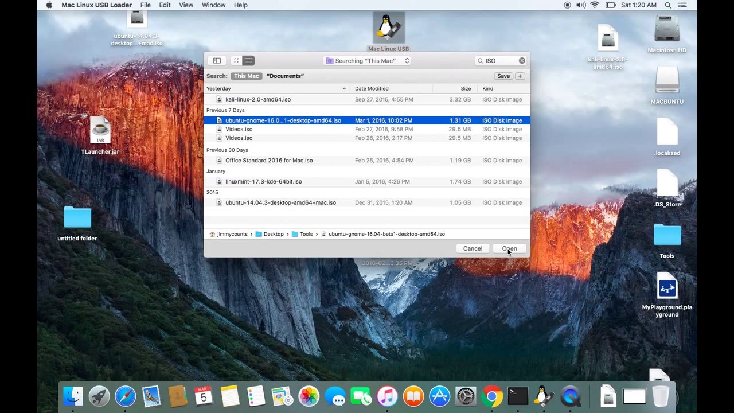Open Mail from the Dock

tap(151, 396)
